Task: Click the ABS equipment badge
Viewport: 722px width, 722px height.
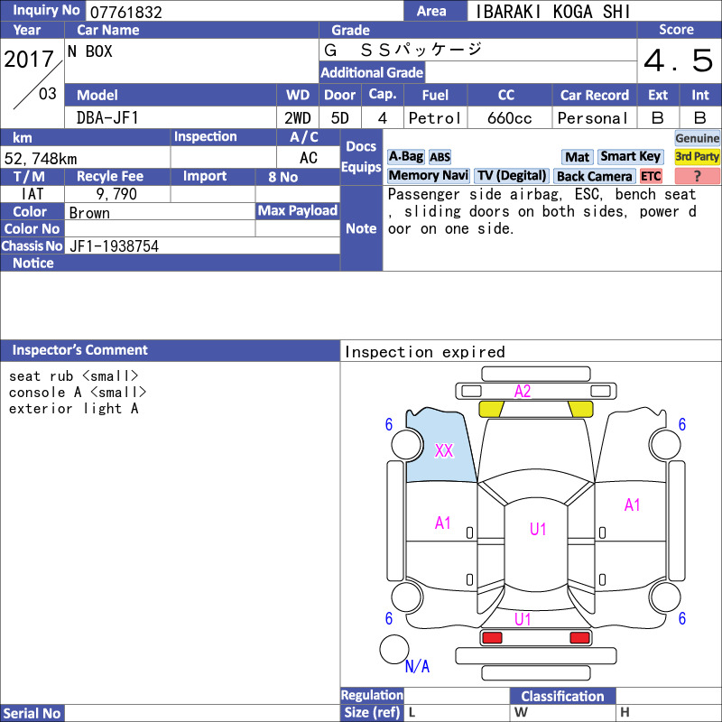Action: 440,157
